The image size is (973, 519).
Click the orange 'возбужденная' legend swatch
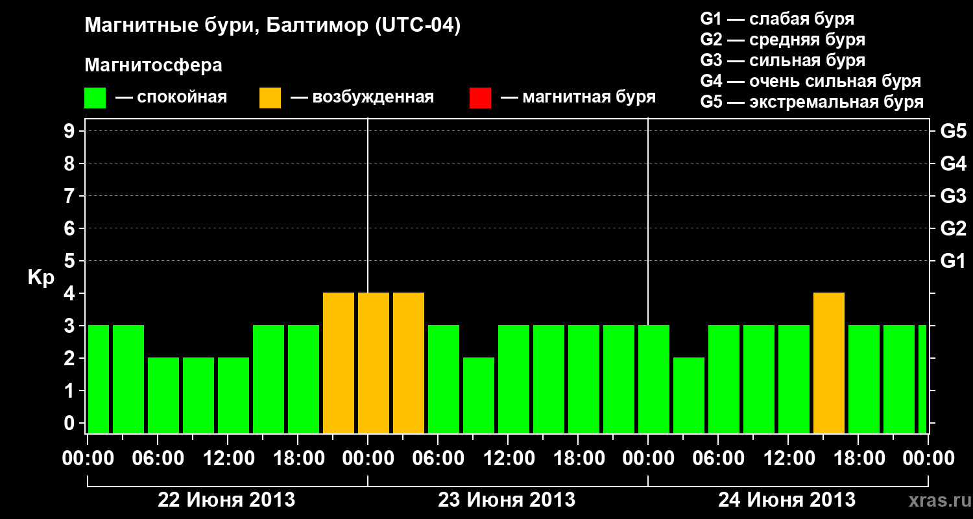coord(270,98)
